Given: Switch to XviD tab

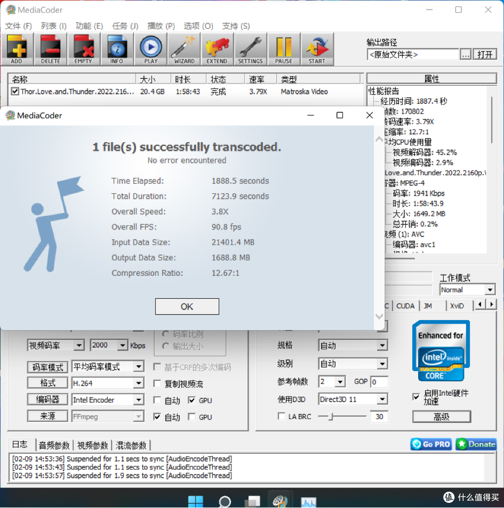Looking at the screenshot, I should click(x=457, y=306).
